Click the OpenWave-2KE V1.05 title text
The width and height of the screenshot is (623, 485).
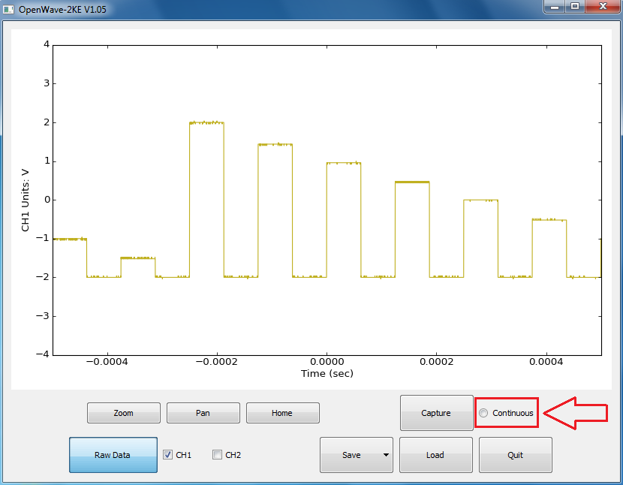pyautogui.click(x=57, y=8)
